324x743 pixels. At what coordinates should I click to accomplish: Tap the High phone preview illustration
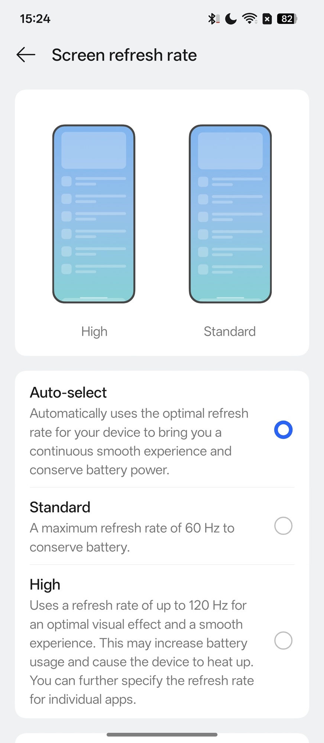(94, 214)
